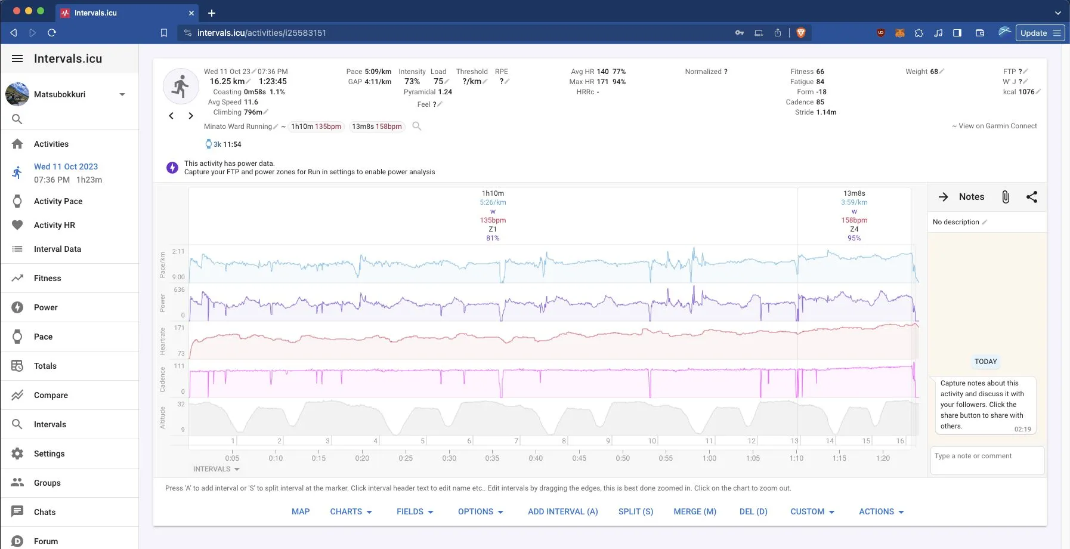
Task: Open the ACTIONS dropdown menu
Action: click(x=881, y=511)
